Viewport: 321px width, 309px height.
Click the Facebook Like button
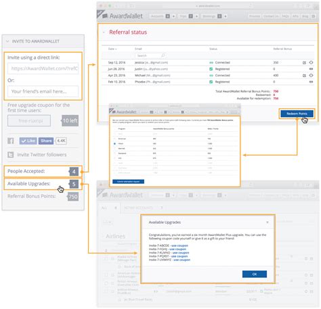click(28, 141)
